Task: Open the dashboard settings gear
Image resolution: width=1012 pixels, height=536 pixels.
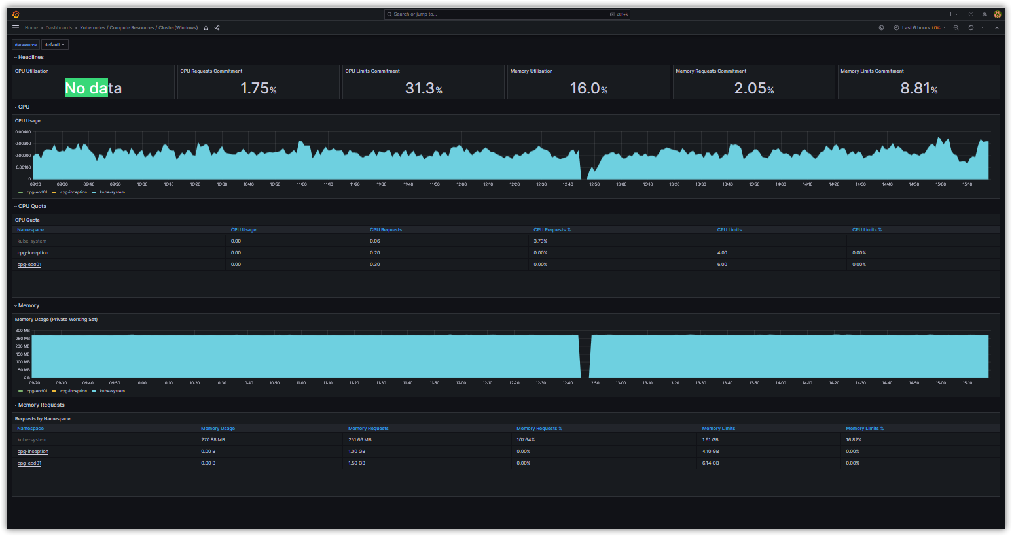Action: [x=881, y=27]
